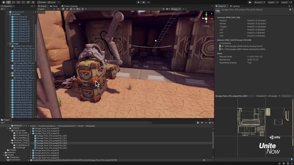Open UV Layout dropdown in mesh preview
The image size is (294, 165).
pyautogui.click(x=274, y=96)
